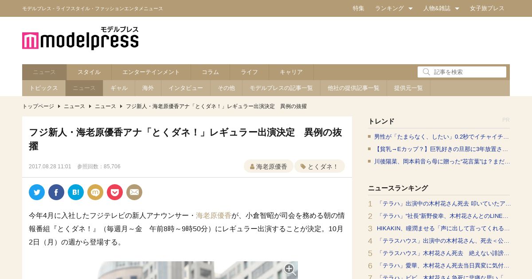Image resolution: width=532 pixels, height=279 pixels.
Task: Click the 参照回数：85,706 view count
Action: pos(99,167)
